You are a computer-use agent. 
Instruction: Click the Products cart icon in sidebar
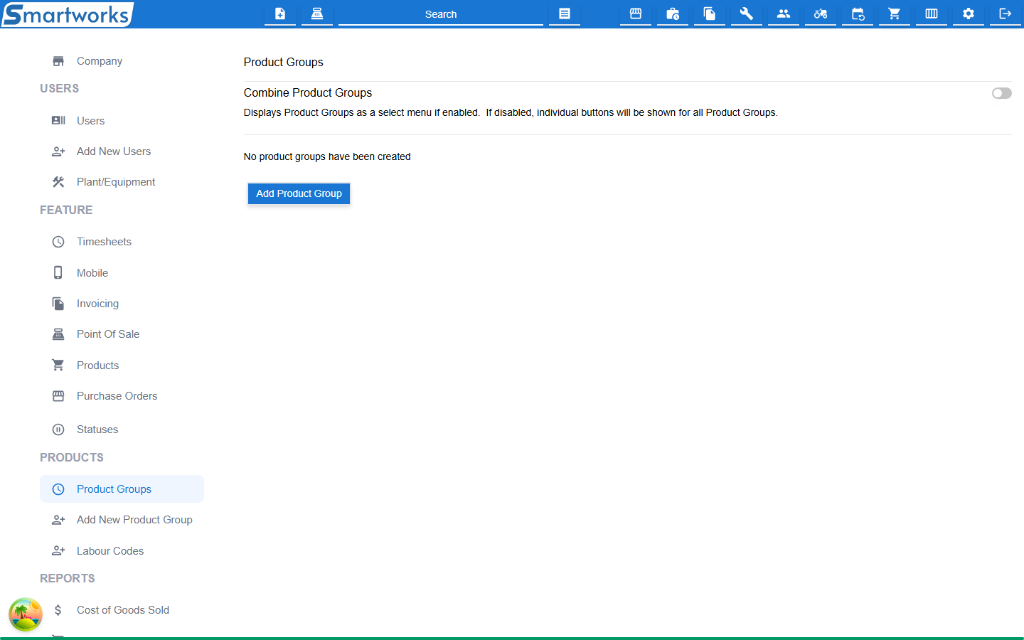(58, 366)
